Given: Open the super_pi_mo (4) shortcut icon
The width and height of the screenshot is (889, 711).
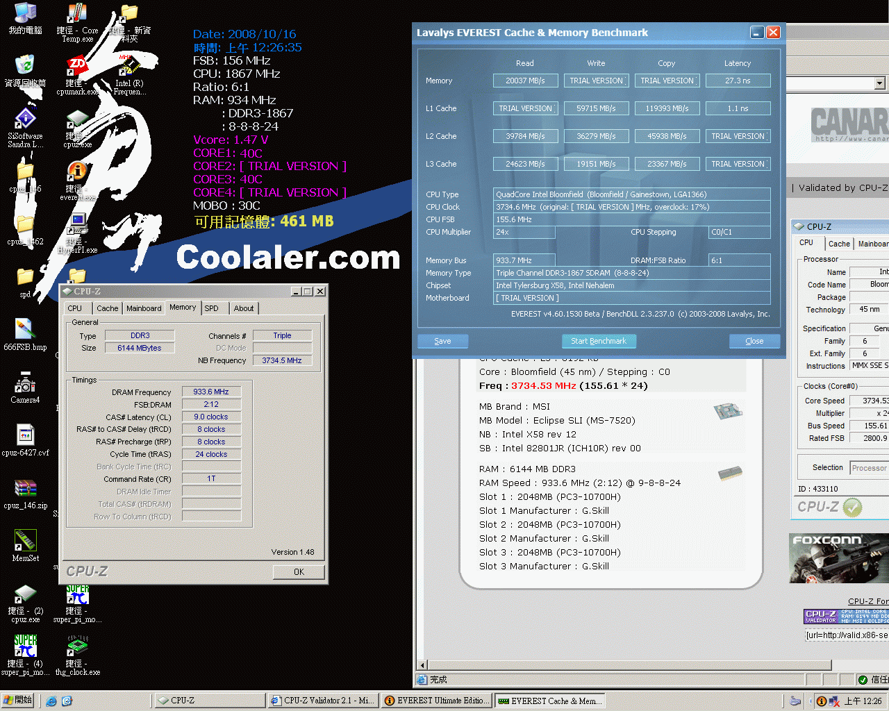Looking at the screenshot, I should pos(25,655).
